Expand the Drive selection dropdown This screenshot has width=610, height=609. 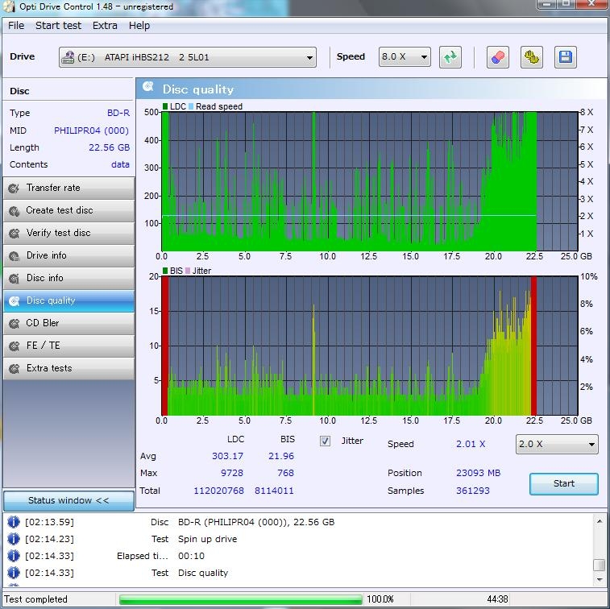[x=188, y=57]
